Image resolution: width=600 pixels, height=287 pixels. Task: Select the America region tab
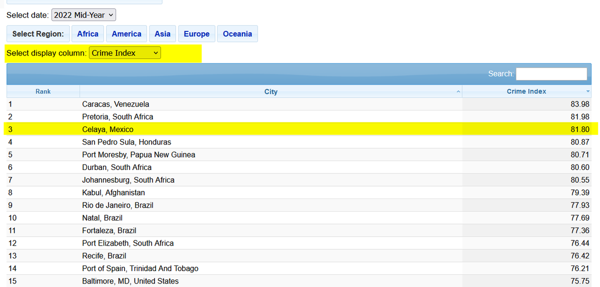click(126, 34)
